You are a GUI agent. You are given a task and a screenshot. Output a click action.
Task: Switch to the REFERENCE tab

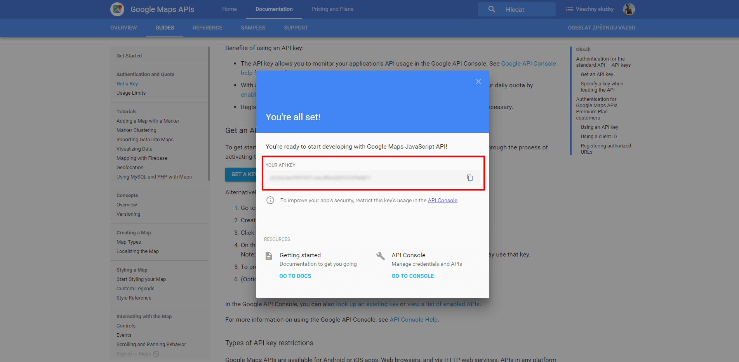207,28
